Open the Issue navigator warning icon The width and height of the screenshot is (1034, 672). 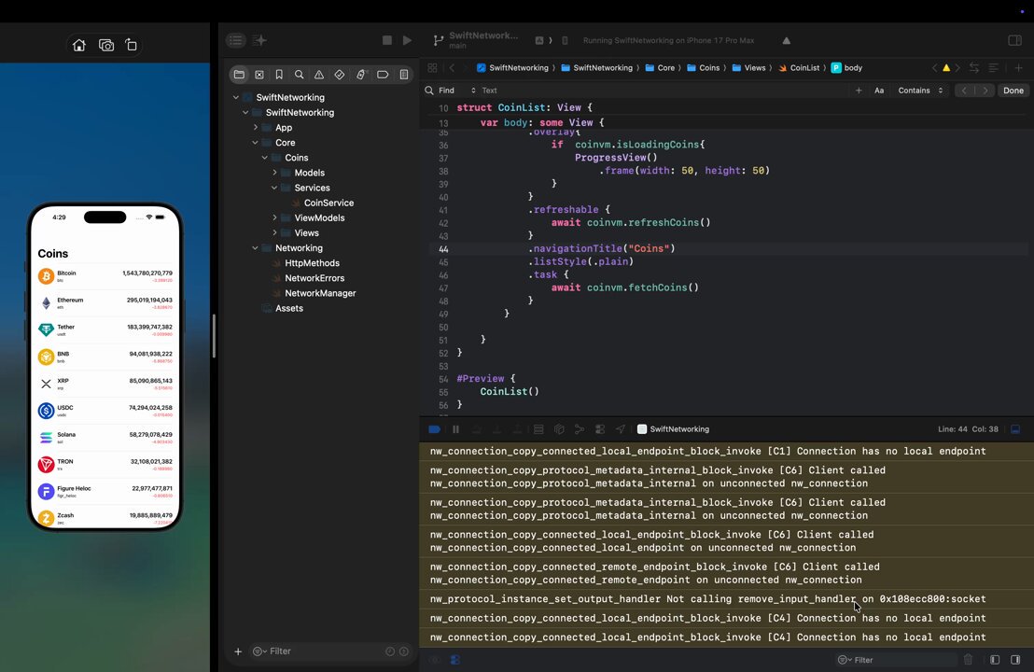[x=319, y=75]
